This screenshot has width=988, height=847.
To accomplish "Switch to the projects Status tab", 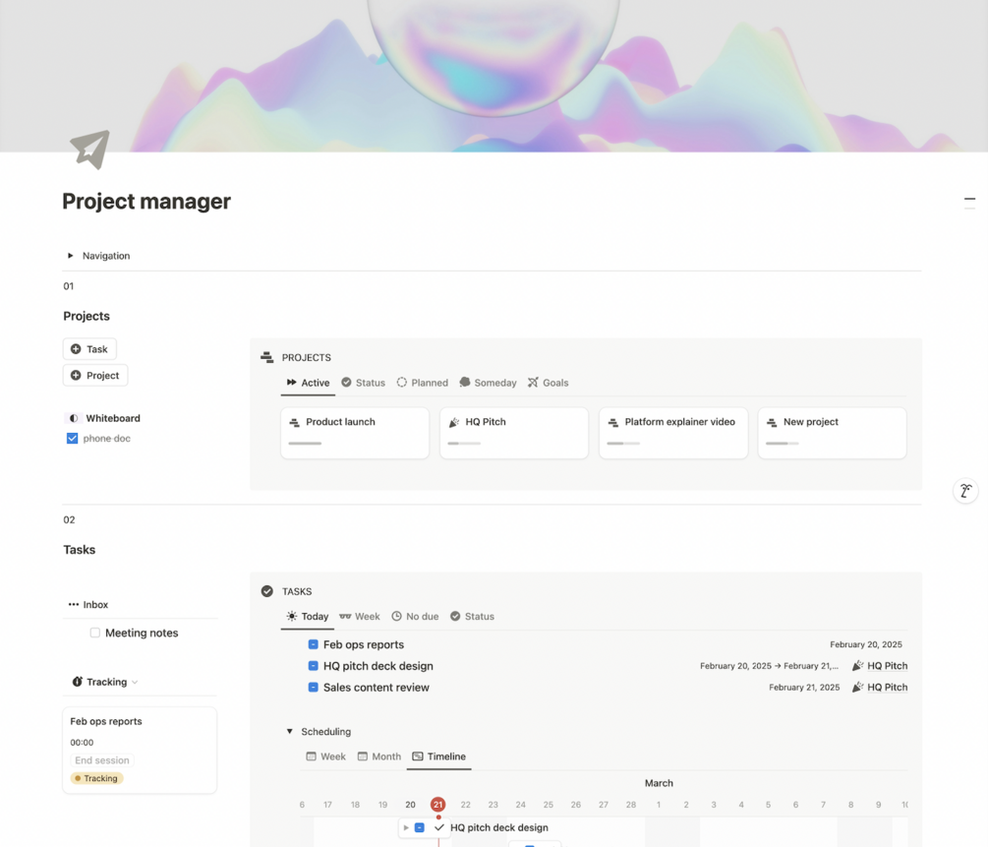I will pyautogui.click(x=364, y=383).
